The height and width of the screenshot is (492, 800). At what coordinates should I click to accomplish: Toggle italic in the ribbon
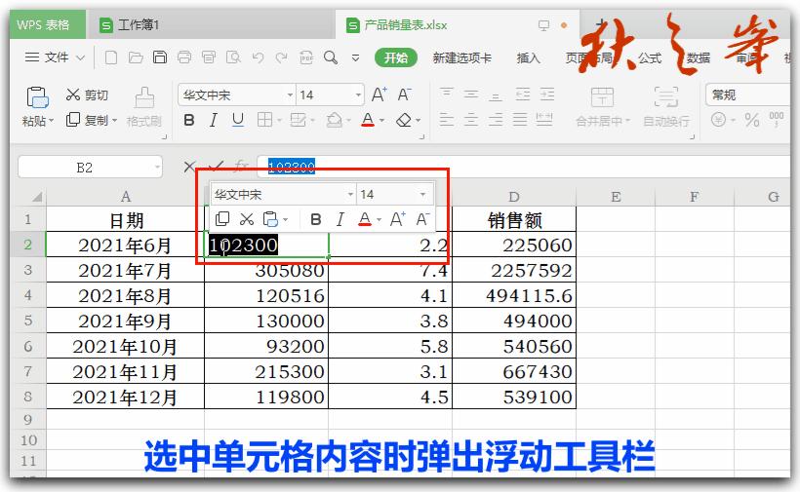tap(213, 120)
